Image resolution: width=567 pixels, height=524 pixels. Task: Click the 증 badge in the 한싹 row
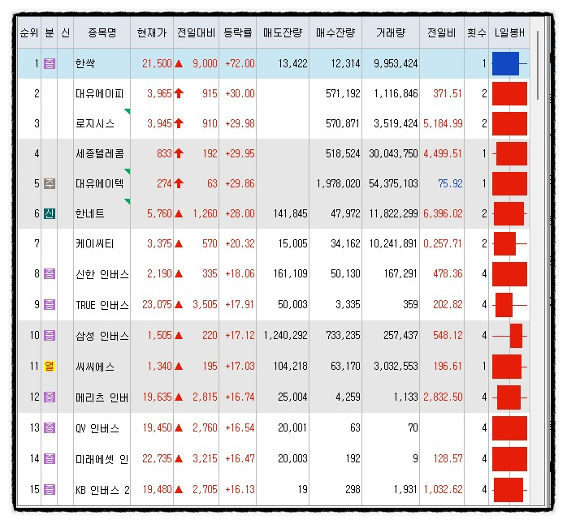(x=50, y=63)
